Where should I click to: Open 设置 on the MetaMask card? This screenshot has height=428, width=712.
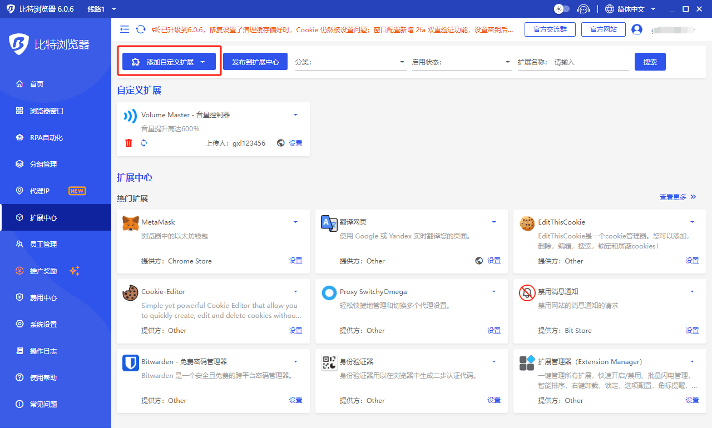pos(295,261)
